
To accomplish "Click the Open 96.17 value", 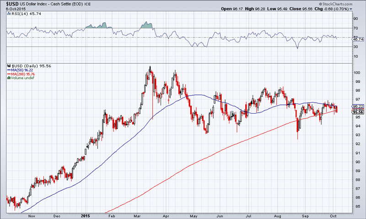I will pyautogui.click(x=232, y=9).
